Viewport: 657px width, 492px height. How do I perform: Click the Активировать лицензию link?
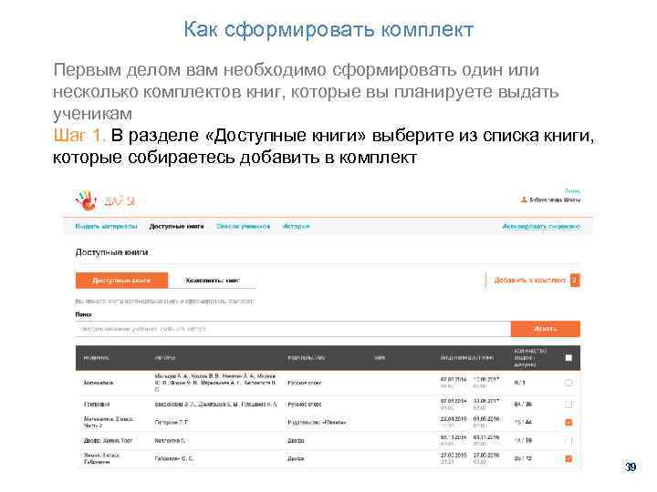541,226
